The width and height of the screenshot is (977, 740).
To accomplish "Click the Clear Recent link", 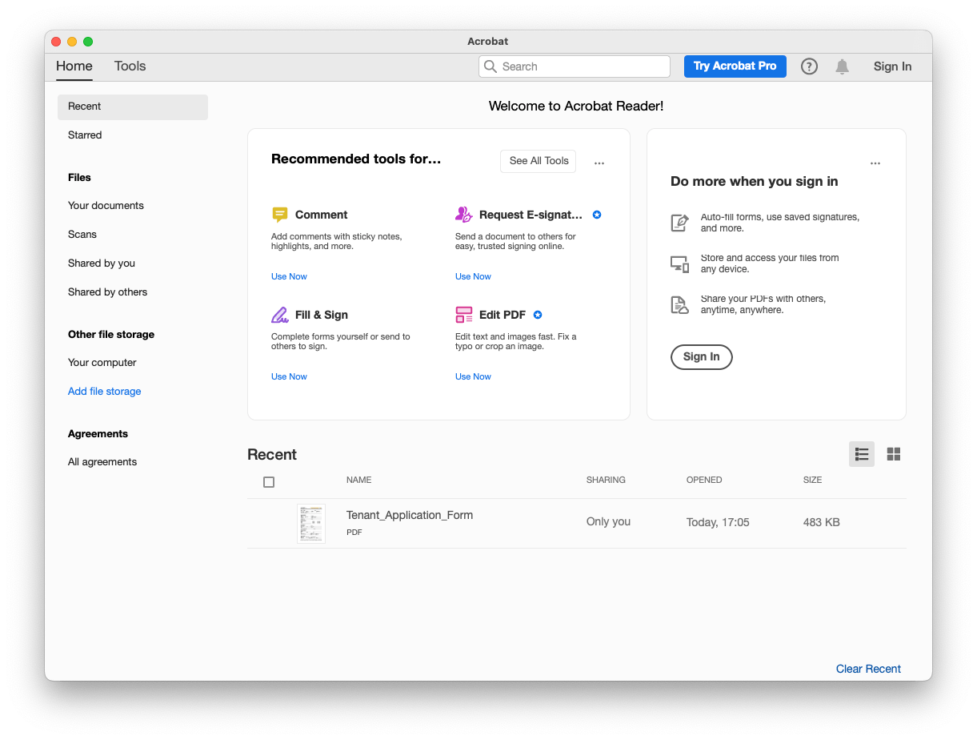I will tap(868, 669).
